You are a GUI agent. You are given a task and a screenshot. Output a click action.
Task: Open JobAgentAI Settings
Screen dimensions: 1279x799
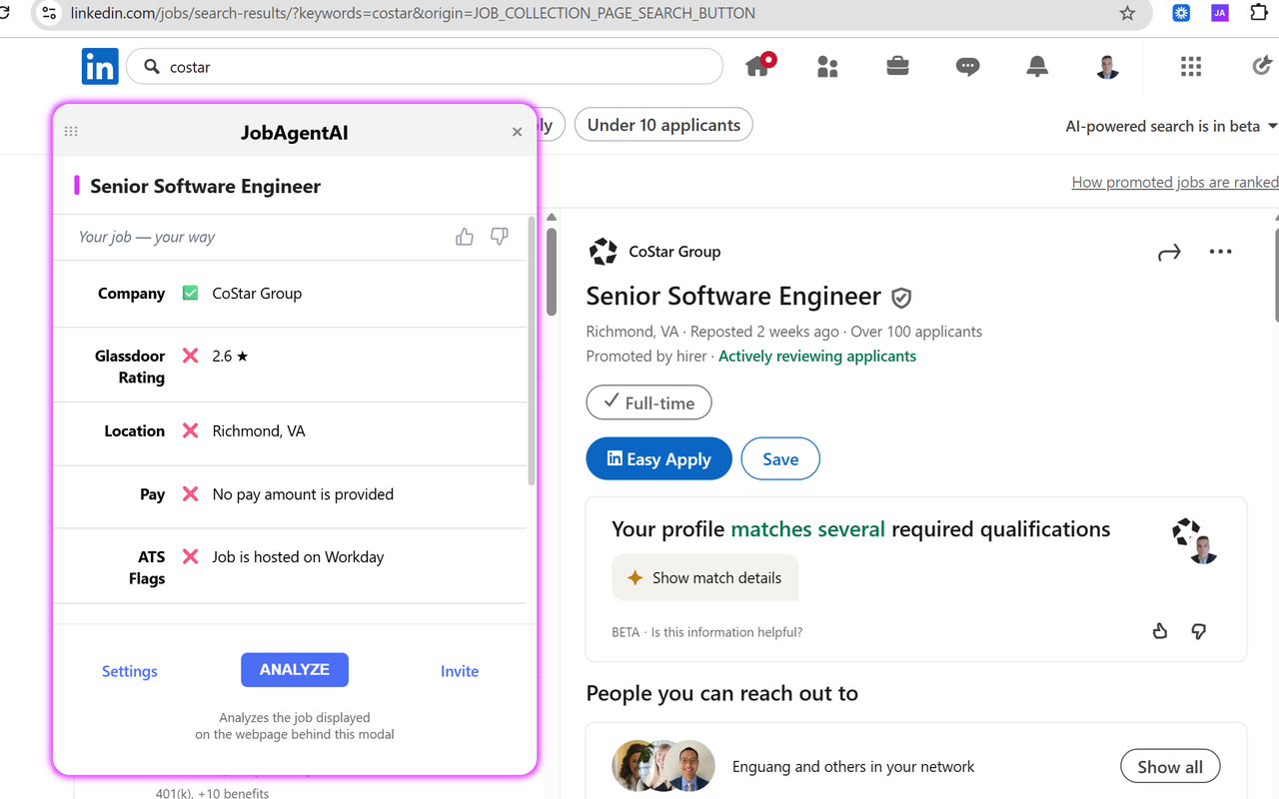(x=130, y=671)
